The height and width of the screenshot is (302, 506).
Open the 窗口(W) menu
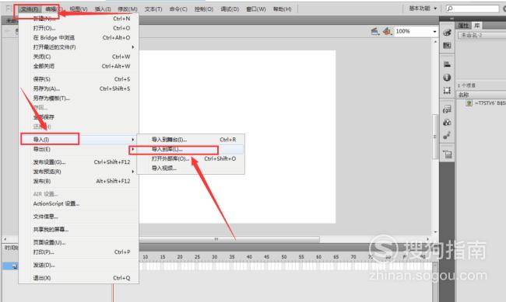(256, 9)
